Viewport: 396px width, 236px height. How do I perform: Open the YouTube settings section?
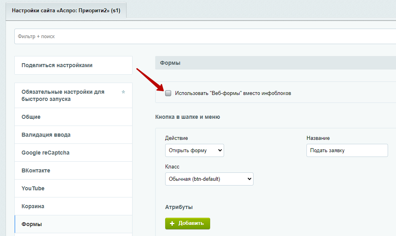(x=73, y=188)
